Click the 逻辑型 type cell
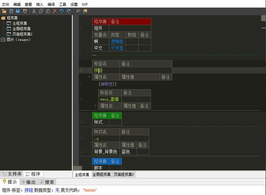 coord(117,41)
